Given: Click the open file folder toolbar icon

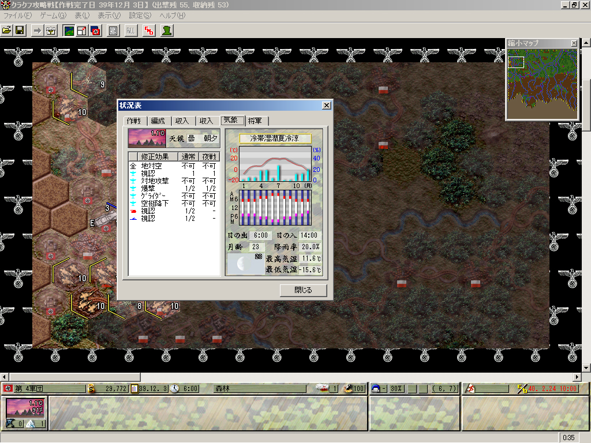Looking at the screenshot, I should (x=8, y=30).
